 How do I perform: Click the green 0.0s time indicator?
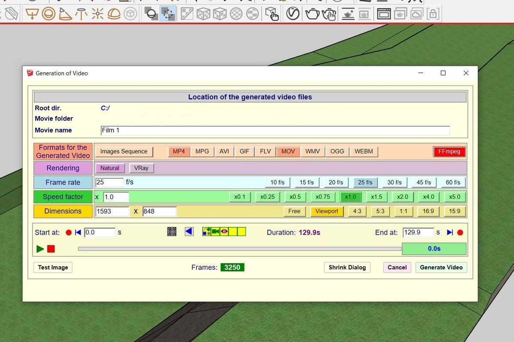tap(434, 249)
